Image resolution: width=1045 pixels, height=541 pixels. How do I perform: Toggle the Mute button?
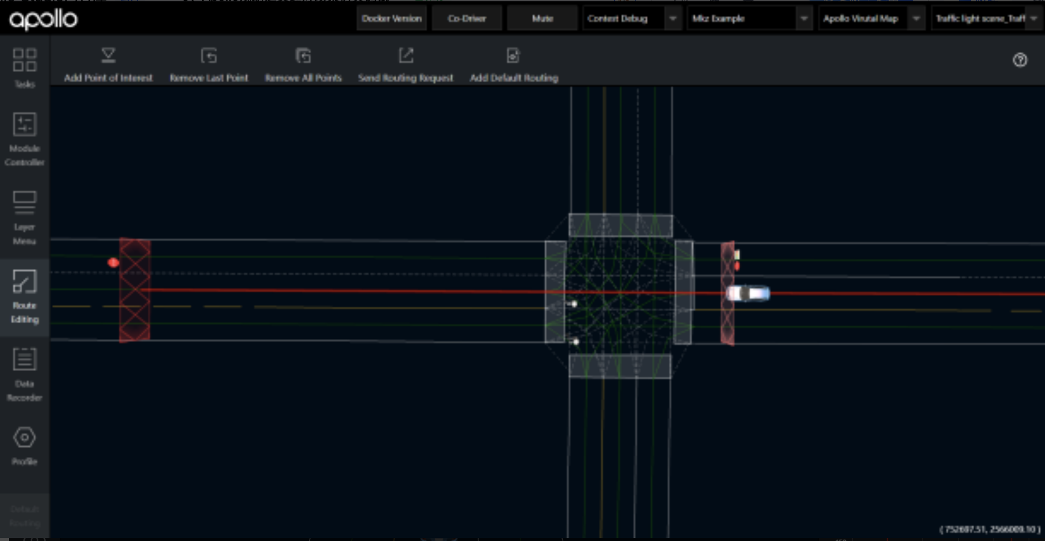[x=542, y=19]
